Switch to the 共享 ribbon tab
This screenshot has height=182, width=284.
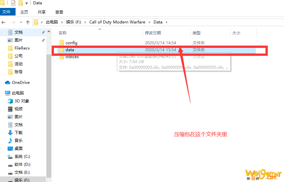42,12
